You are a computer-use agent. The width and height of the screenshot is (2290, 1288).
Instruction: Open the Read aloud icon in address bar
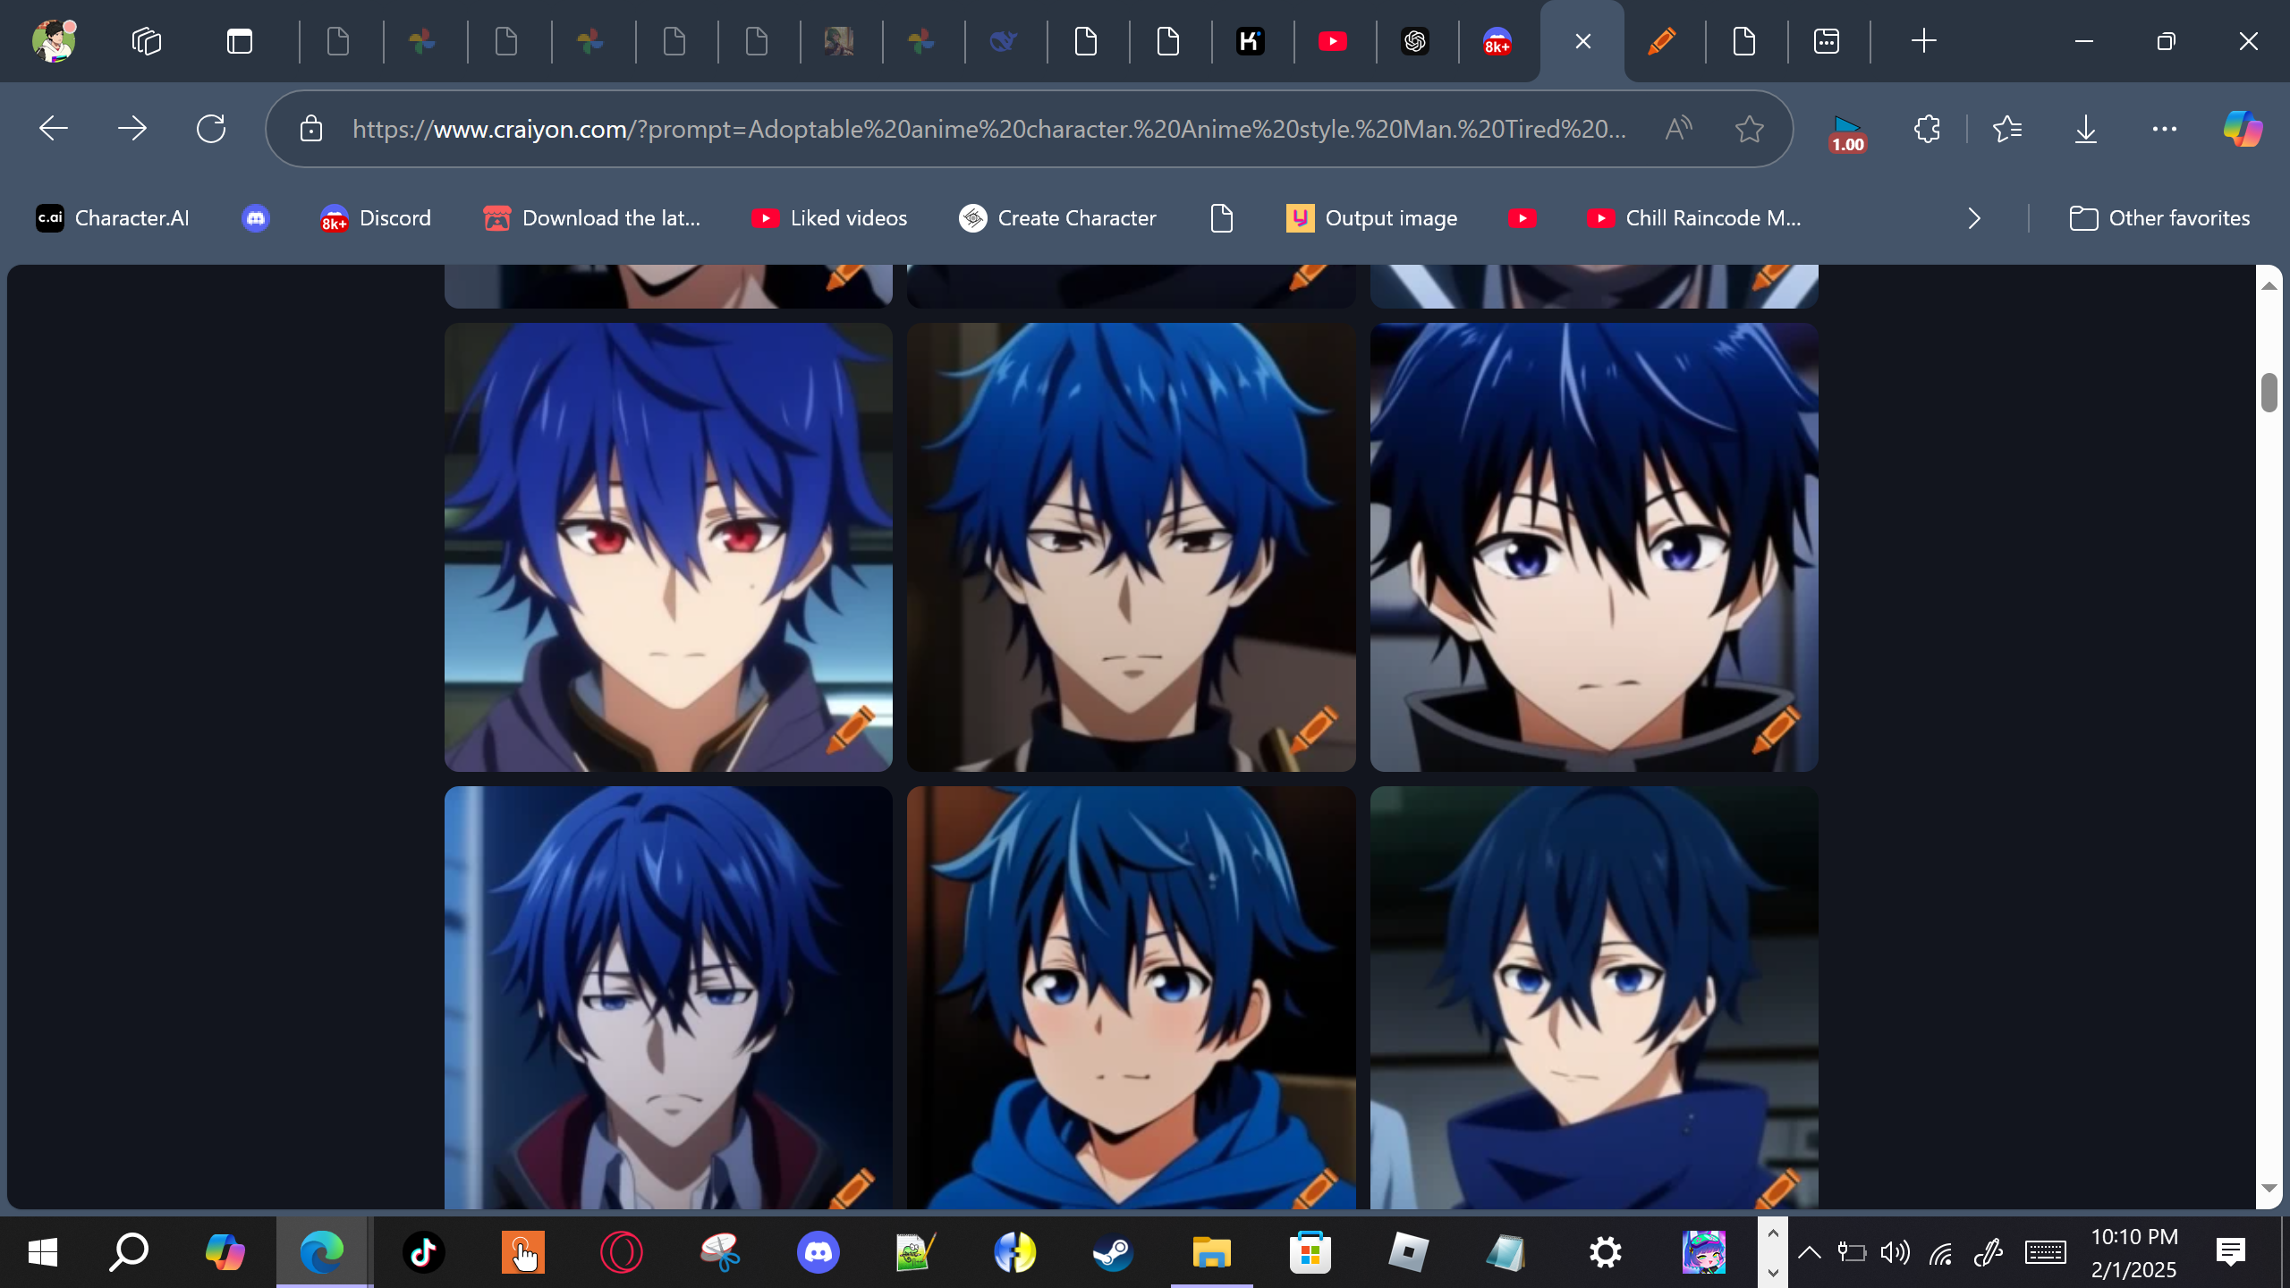1678,129
